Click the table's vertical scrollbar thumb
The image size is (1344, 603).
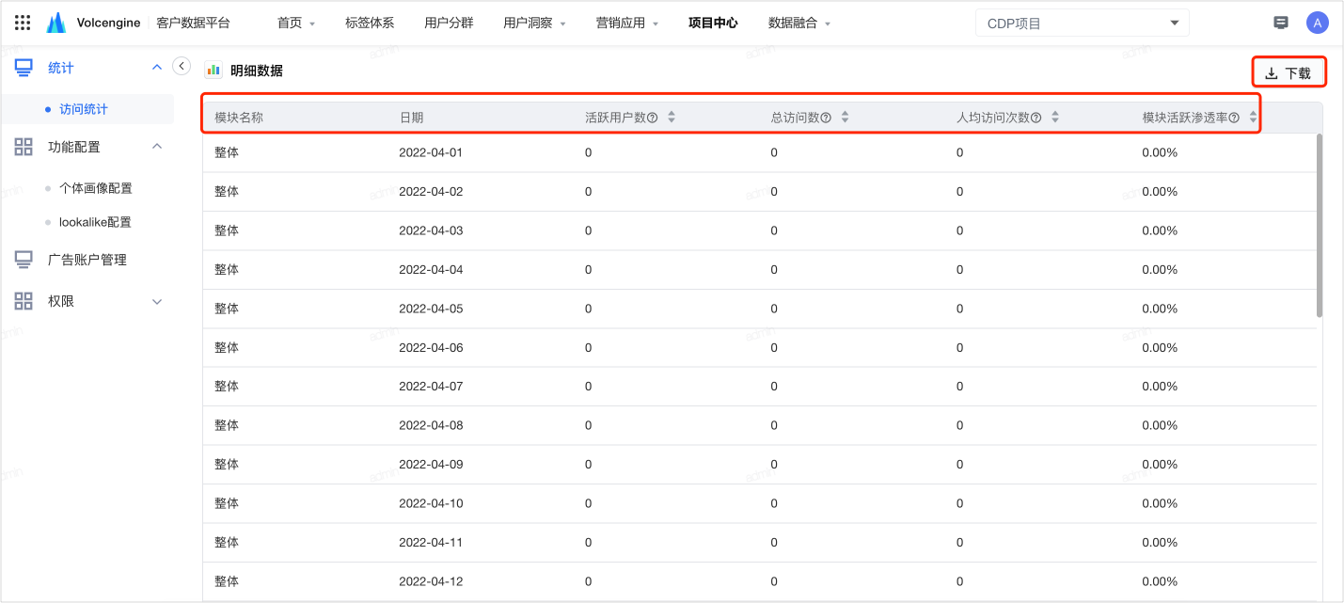coord(1320,225)
